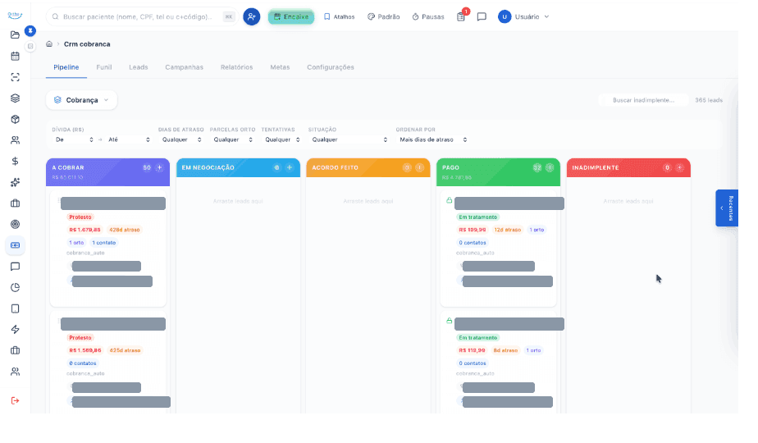The height and width of the screenshot is (443, 758).
Task: Click the scan frame icon in sidebar
Action: [15, 77]
